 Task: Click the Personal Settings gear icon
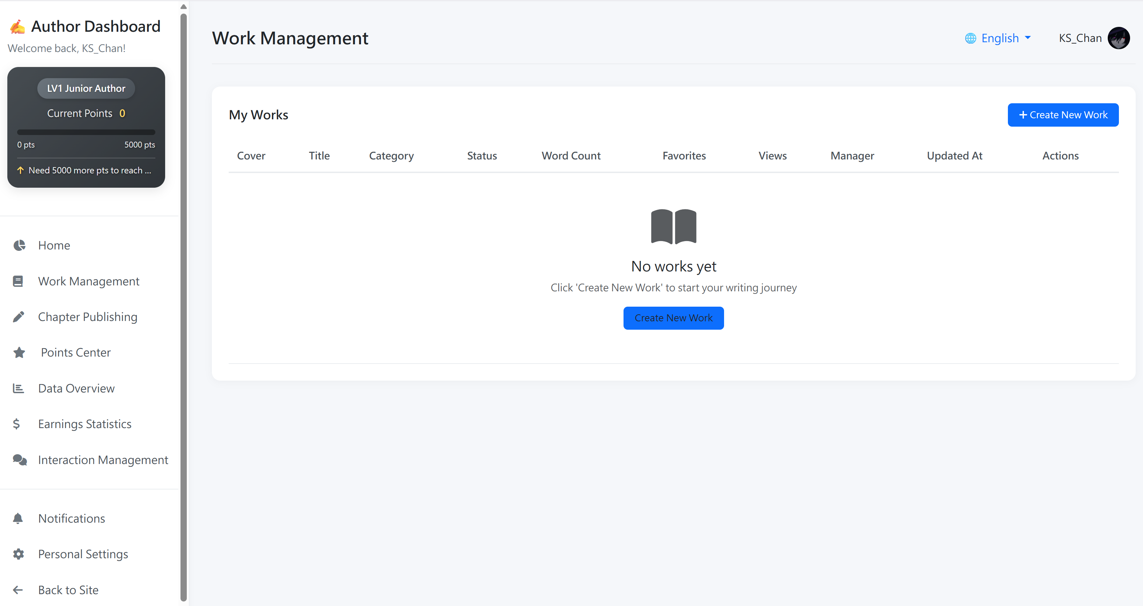click(18, 554)
